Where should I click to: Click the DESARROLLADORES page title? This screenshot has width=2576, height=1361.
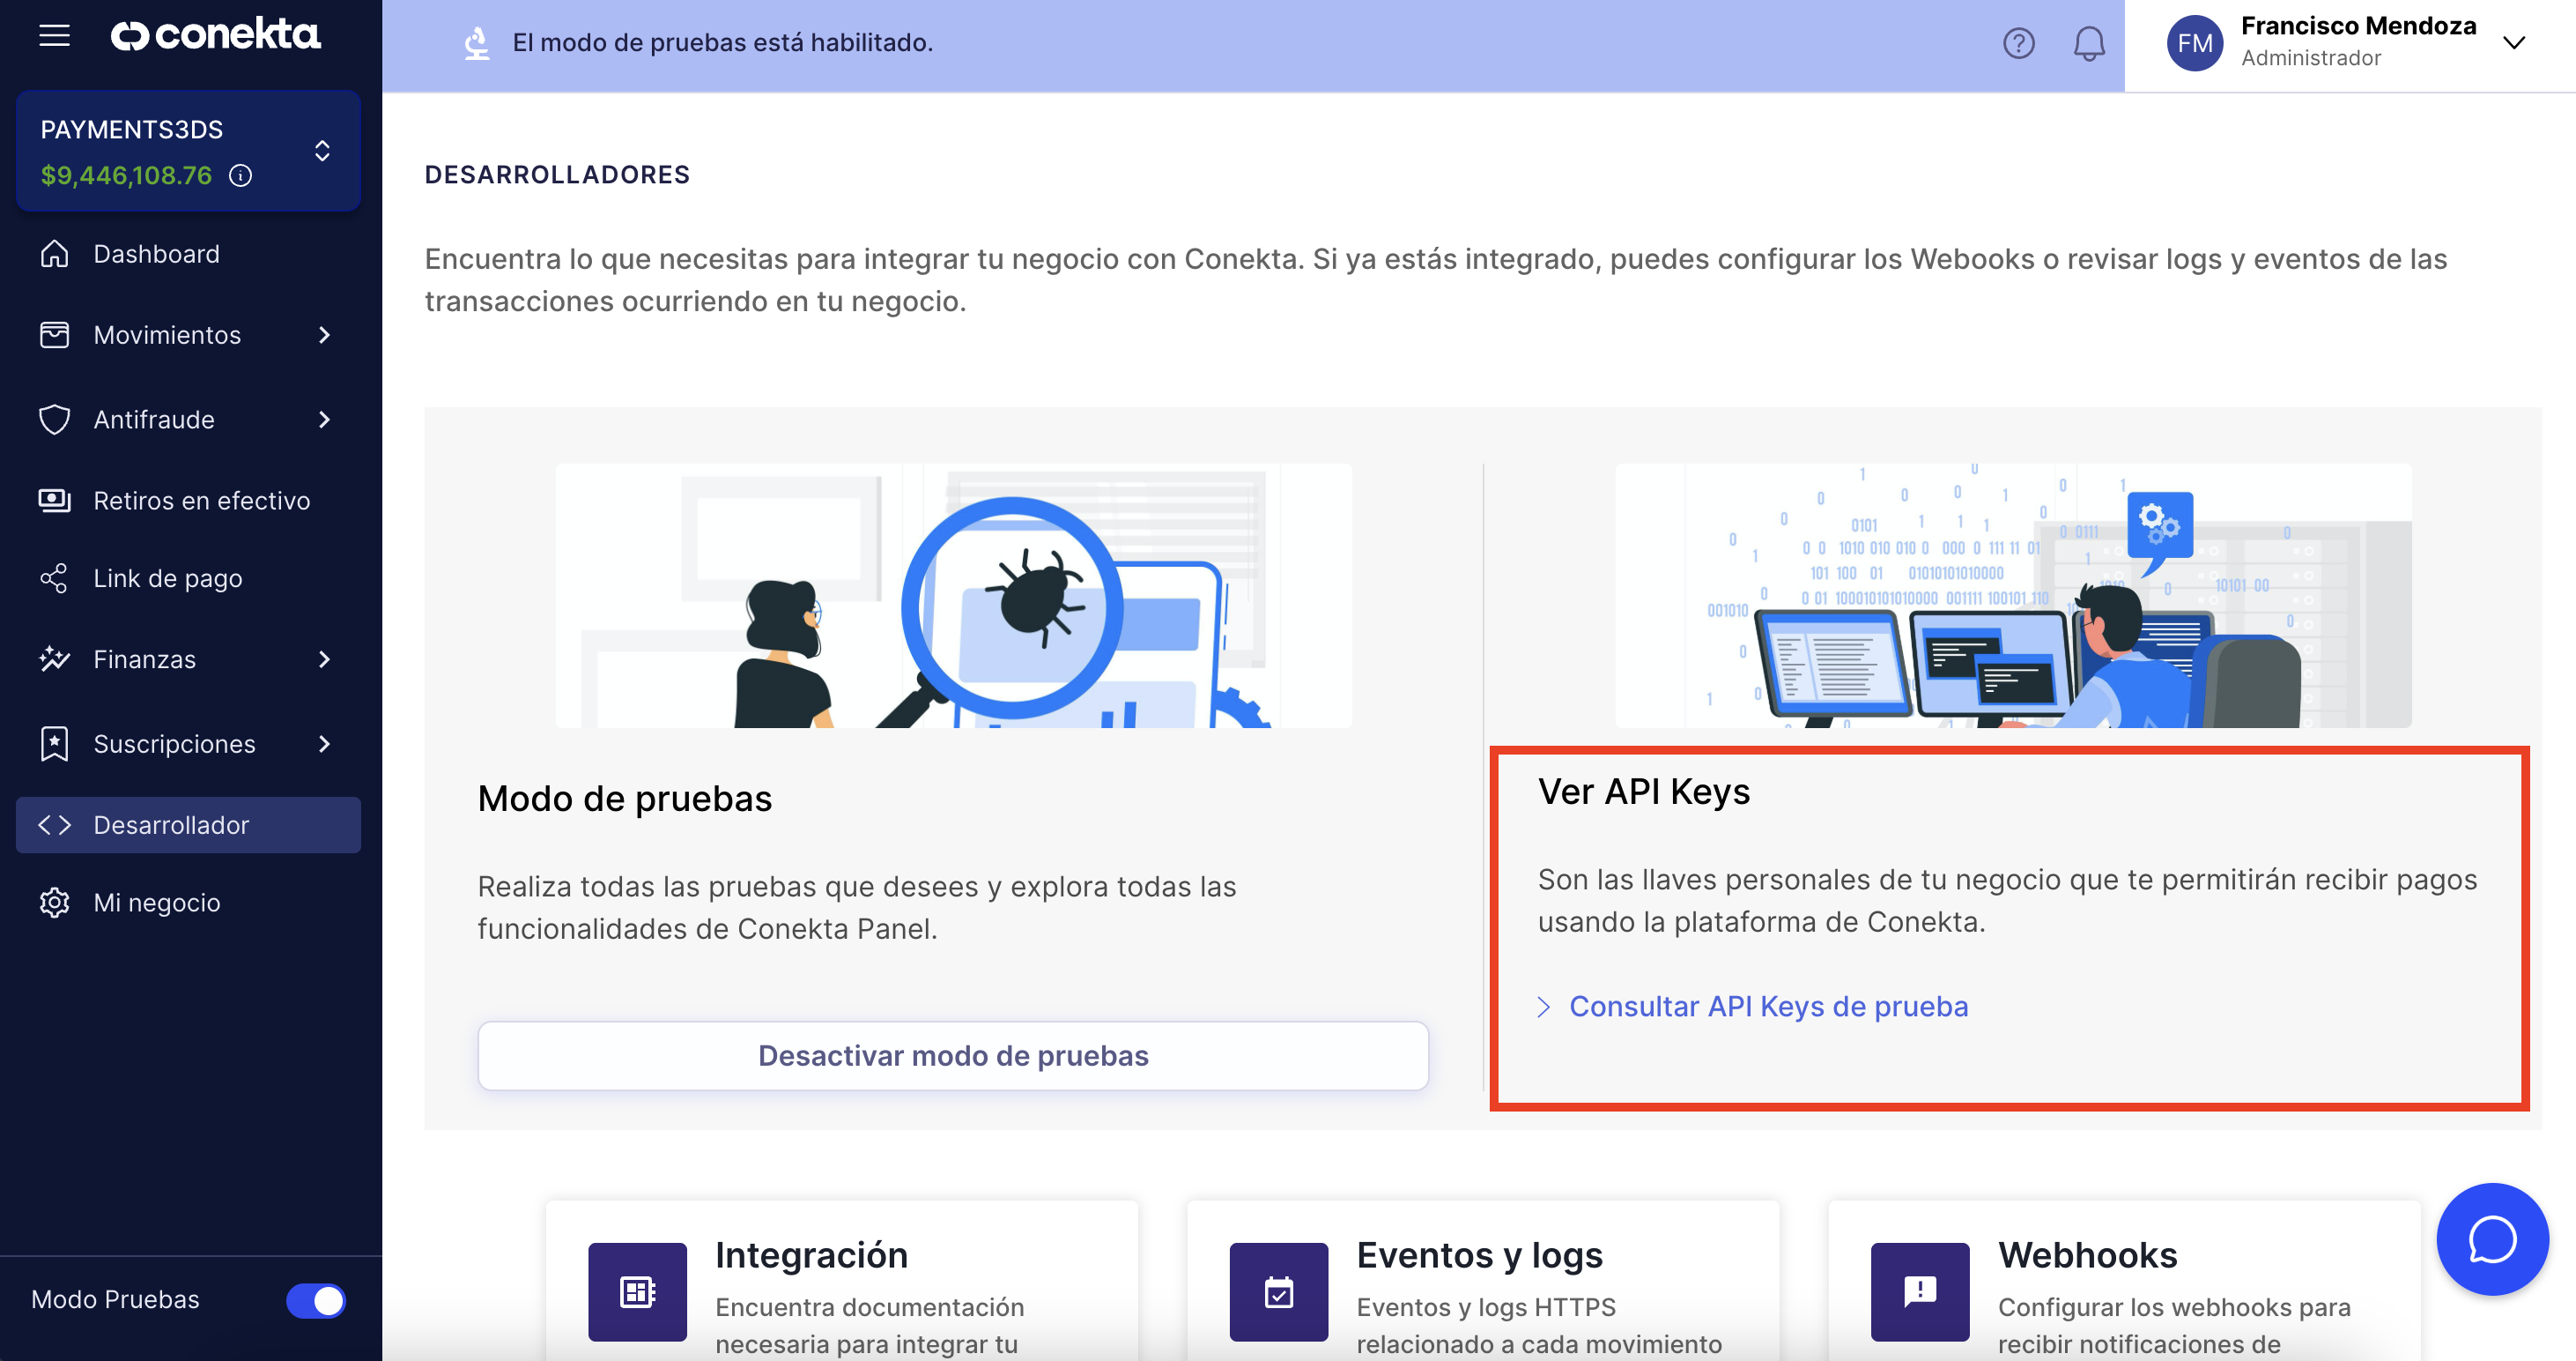click(x=556, y=175)
